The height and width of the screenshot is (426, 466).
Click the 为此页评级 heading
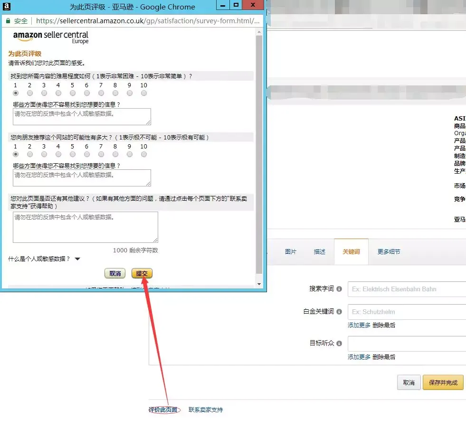(x=25, y=54)
